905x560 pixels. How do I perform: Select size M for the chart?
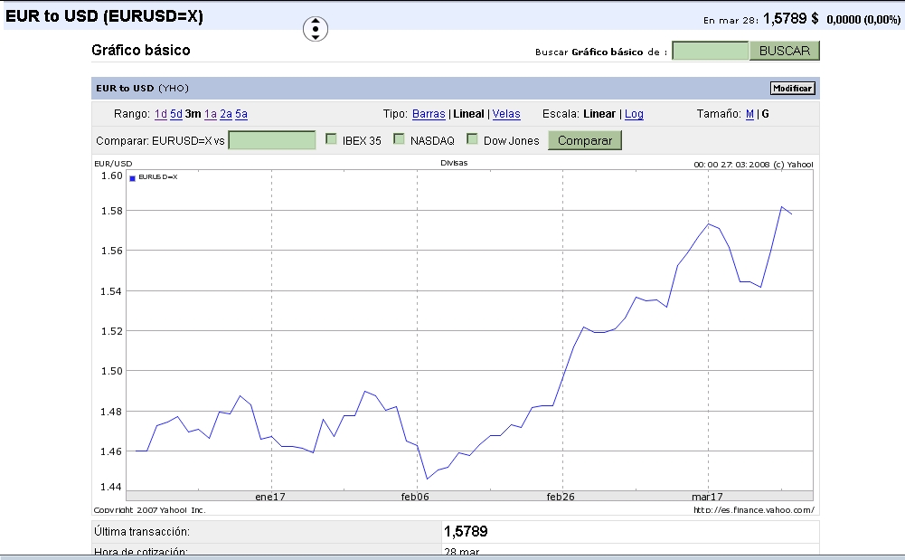[749, 114]
